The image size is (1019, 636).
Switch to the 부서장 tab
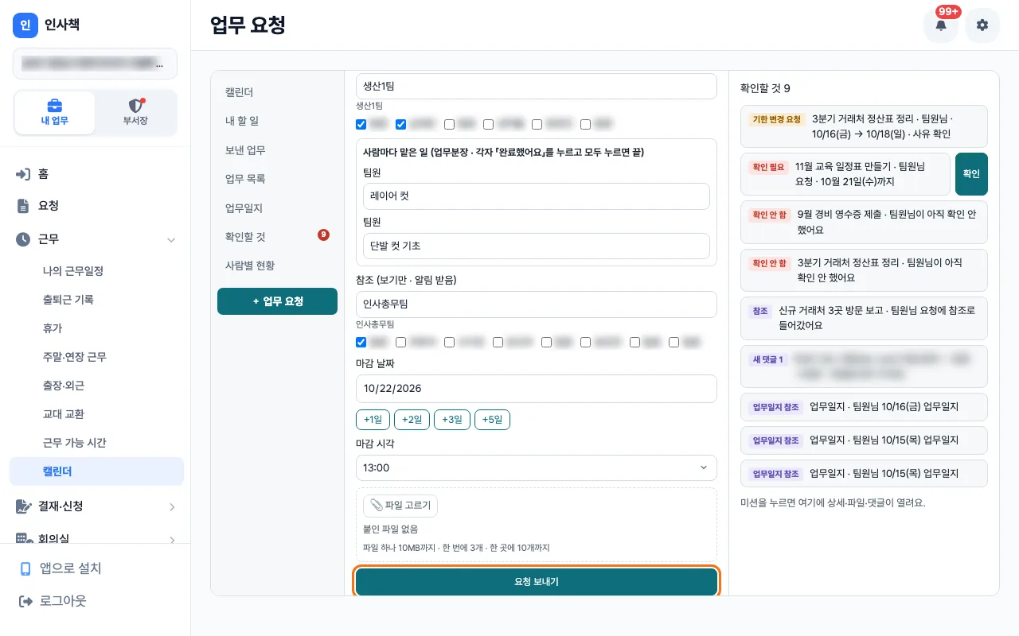coord(135,112)
